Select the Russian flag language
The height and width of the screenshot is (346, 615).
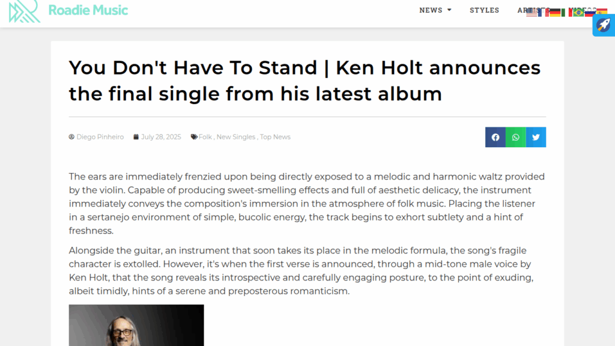pyautogui.click(x=590, y=12)
